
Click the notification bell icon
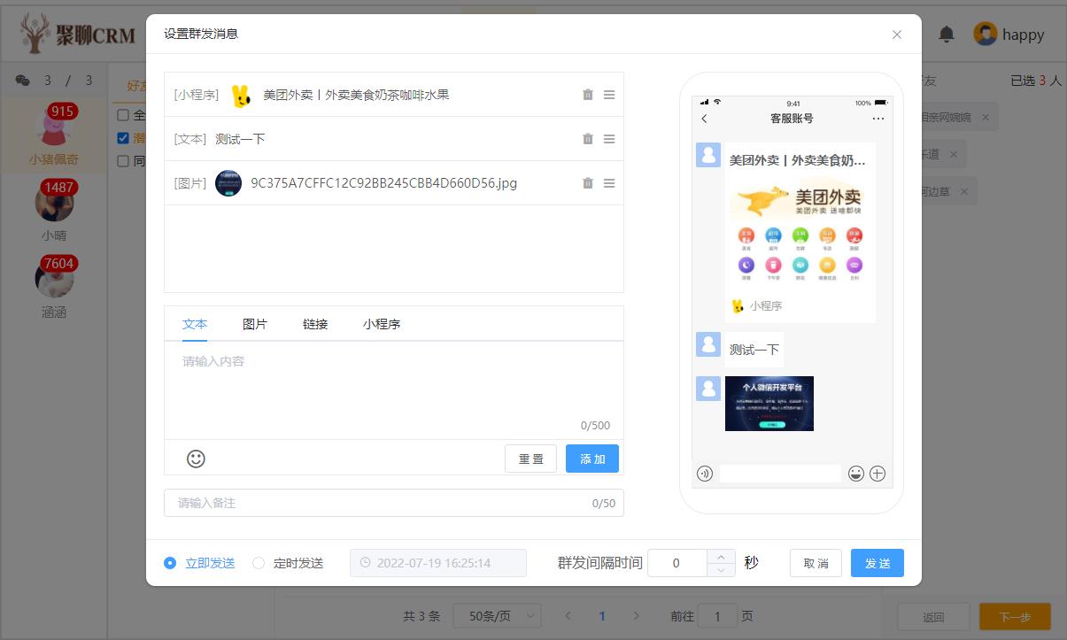pyautogui.click(x=947, y=35)
